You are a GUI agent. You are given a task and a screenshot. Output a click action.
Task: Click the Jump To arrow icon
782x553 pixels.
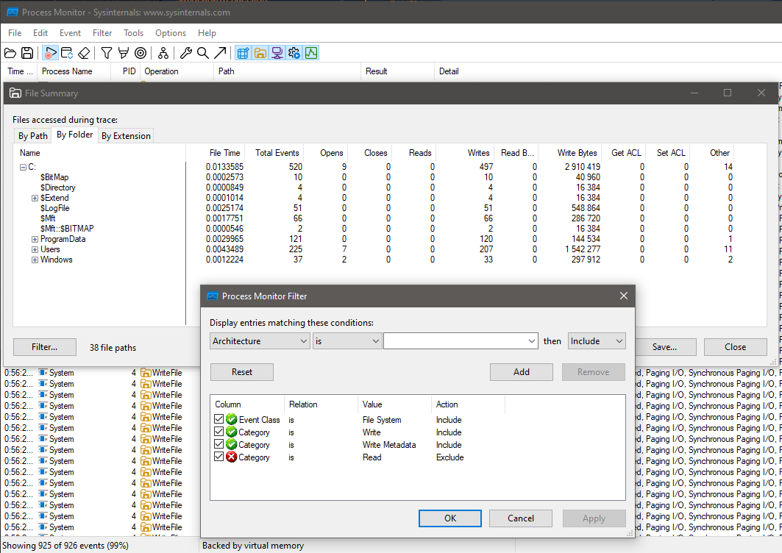tap(220, 53)
